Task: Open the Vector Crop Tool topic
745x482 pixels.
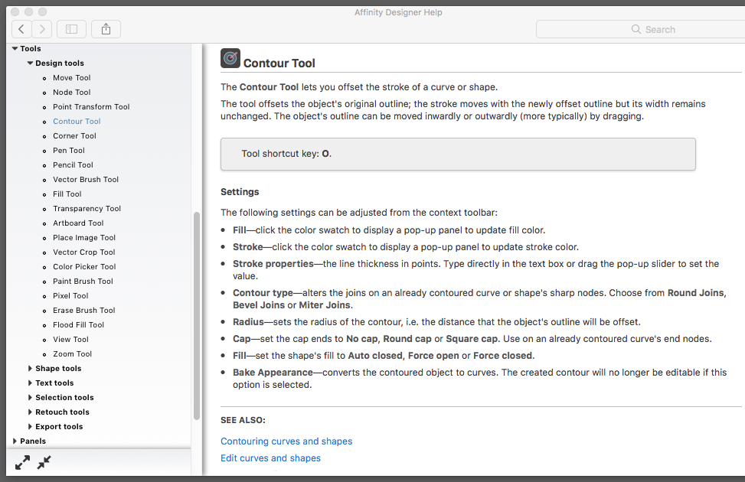Action: pyautogui.click(x=84, y=252)
